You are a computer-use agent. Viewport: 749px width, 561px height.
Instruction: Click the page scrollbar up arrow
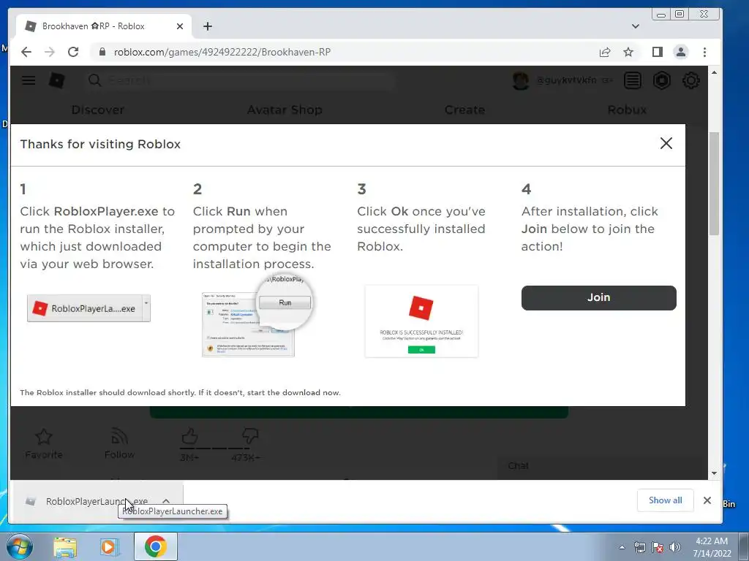714,72
